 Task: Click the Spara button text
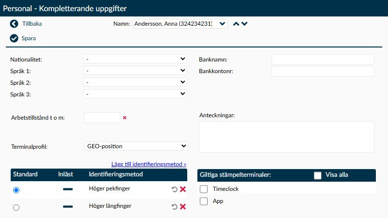[29, 38]
